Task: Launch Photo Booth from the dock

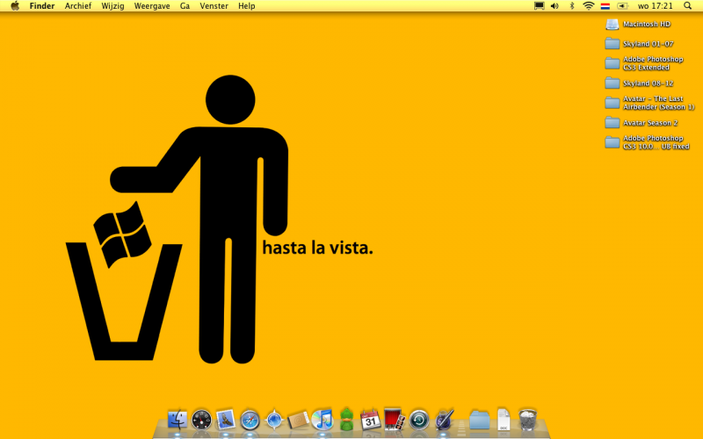Action: [395, 420]
